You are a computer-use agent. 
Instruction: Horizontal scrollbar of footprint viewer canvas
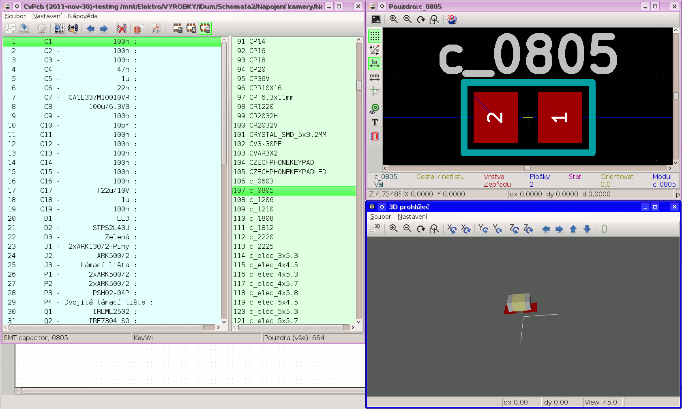(x=527, y=168)
